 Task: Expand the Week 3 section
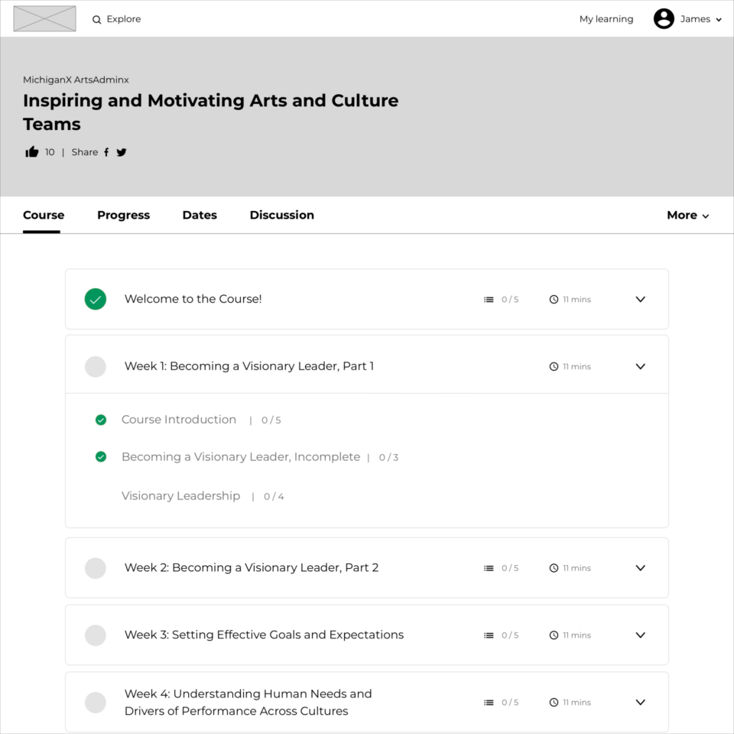pyautogui.click(x=640, y=635)
